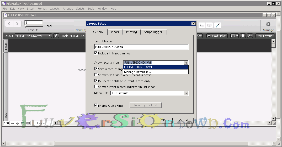Click the layout vertical scrollbar up arrow
The height and width of the screenshot is (147, 282).
point(274,41)
